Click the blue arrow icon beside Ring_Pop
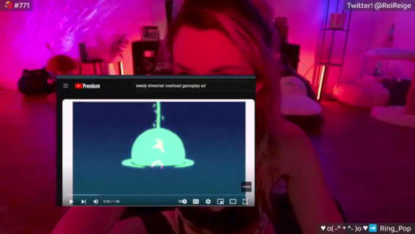 (x=373, y=228)
